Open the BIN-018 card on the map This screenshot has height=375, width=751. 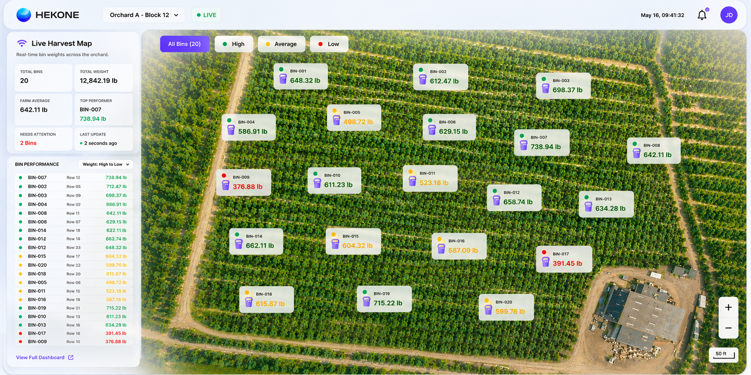266,299
